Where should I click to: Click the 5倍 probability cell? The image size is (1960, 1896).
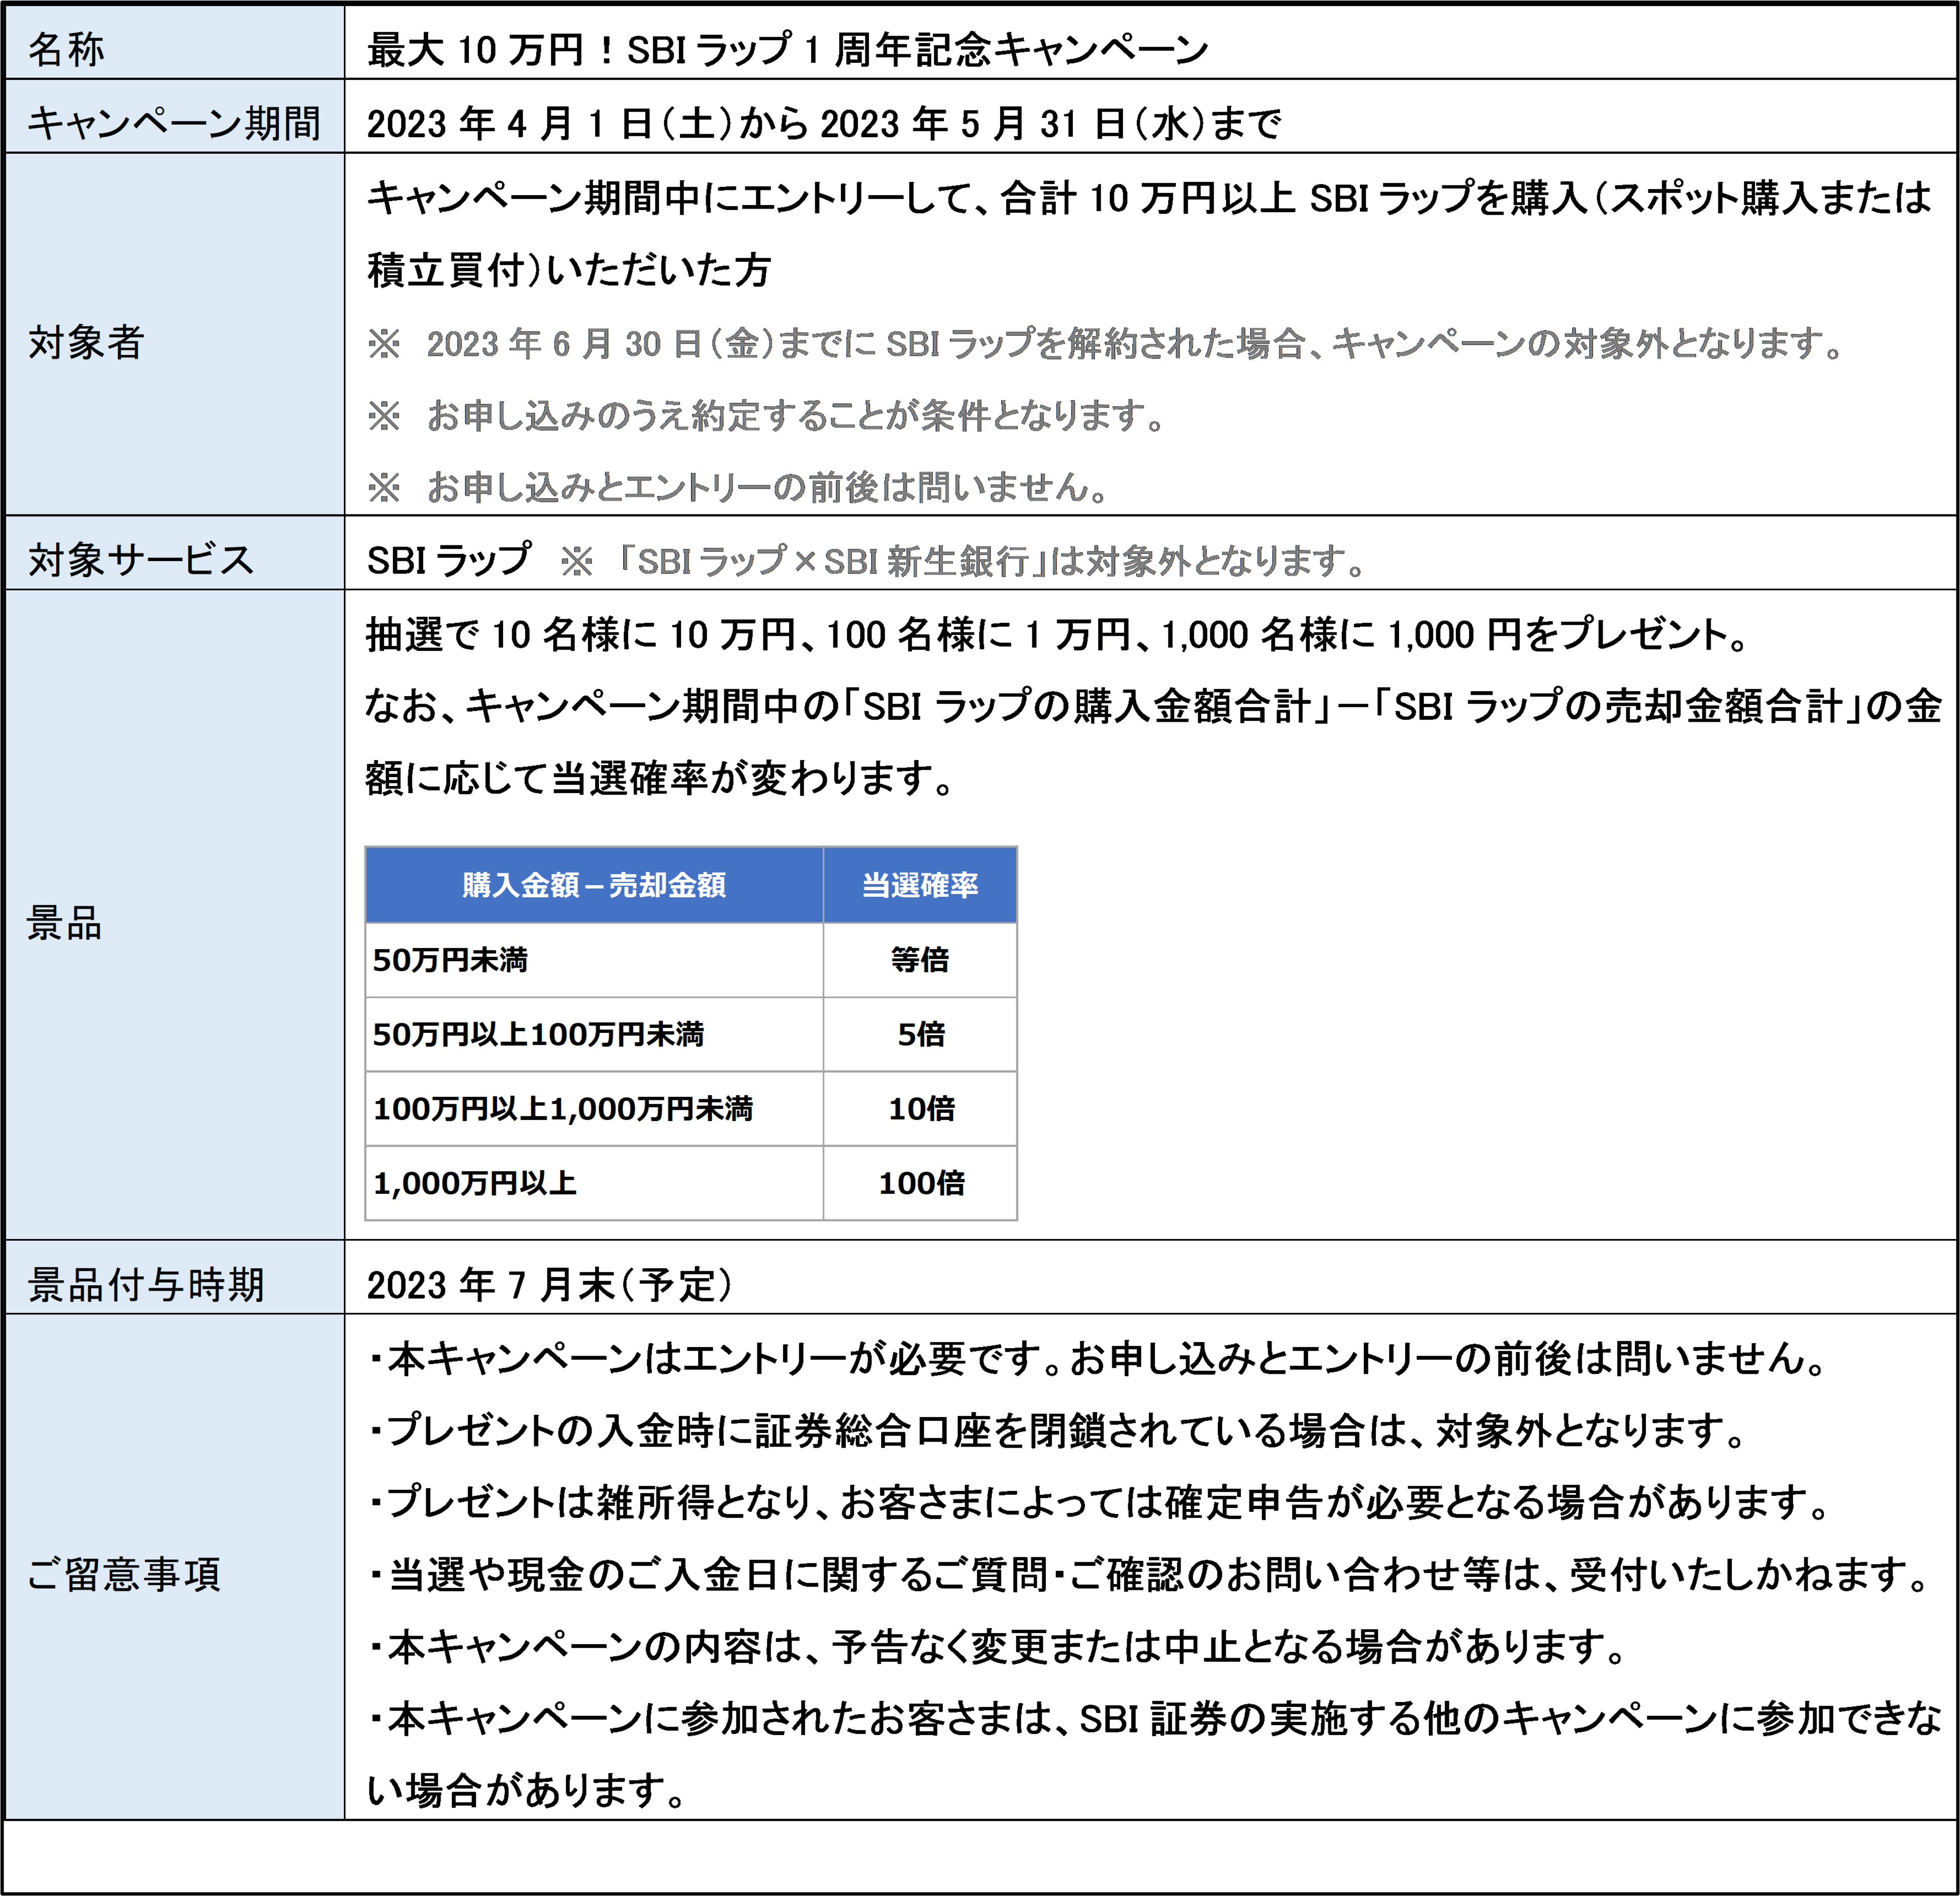click(920, 1034)
